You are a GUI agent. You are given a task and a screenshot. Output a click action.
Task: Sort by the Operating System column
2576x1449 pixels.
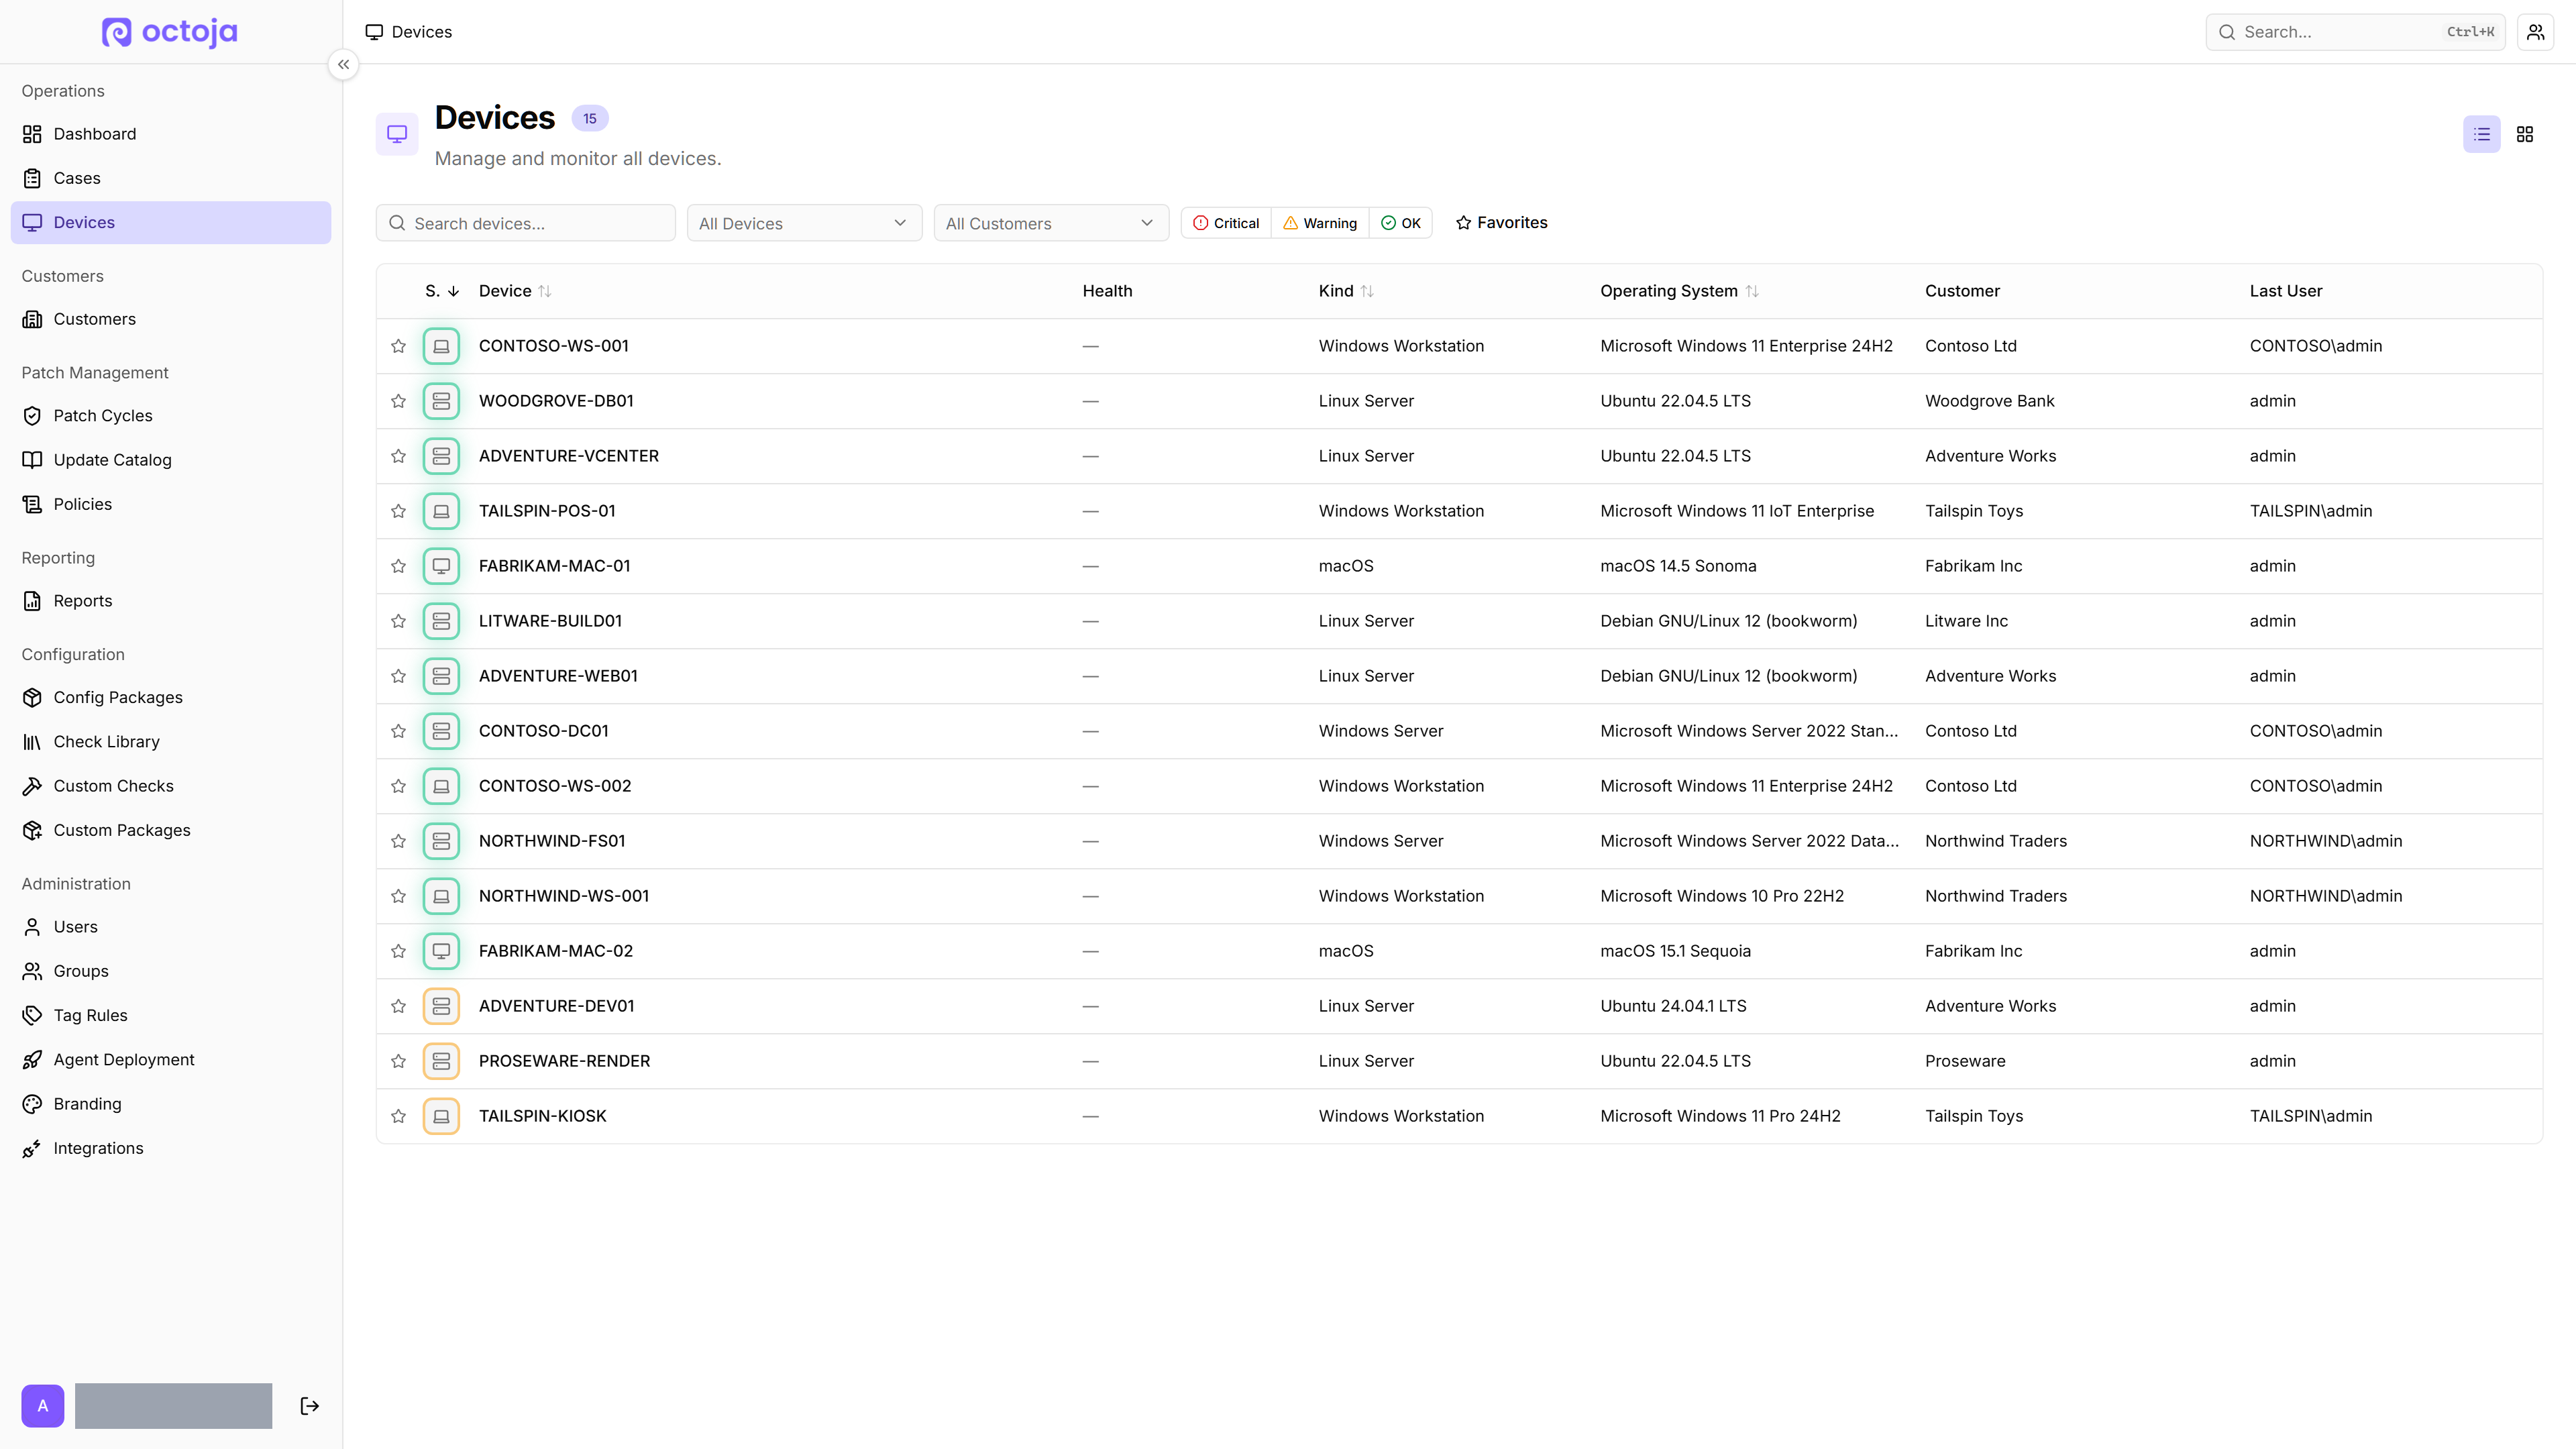point(1679,291)
